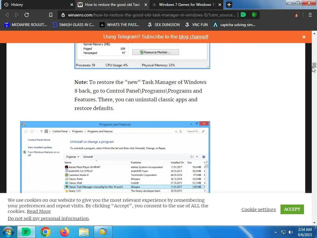This screenshot has width=317, height=238.
Task: Click the page scrollbar thumb
Action: (x=314, y=65)
